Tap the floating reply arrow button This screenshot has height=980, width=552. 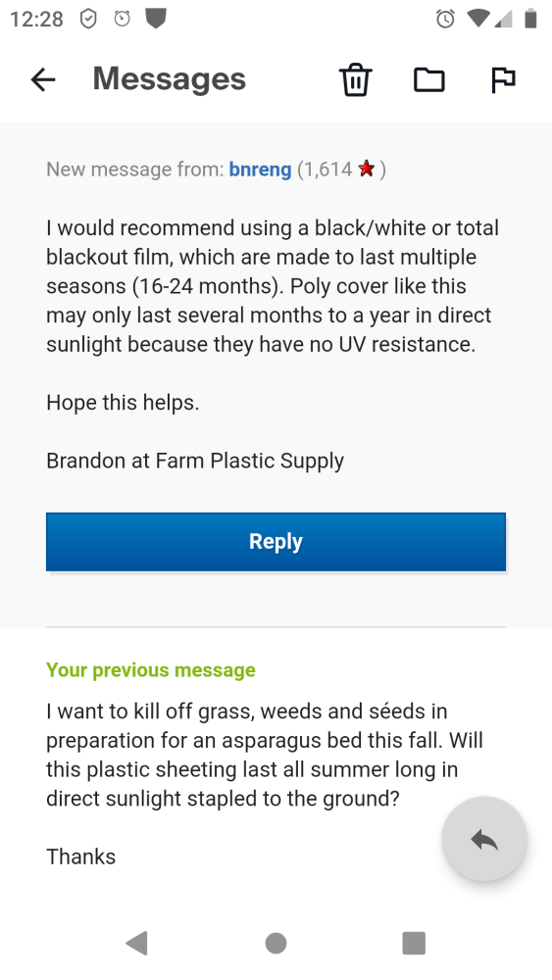(x=484, y=840)
